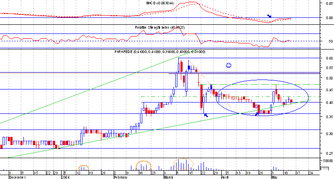Click the April month label
334x179 pixels.
tap(225, 177)
